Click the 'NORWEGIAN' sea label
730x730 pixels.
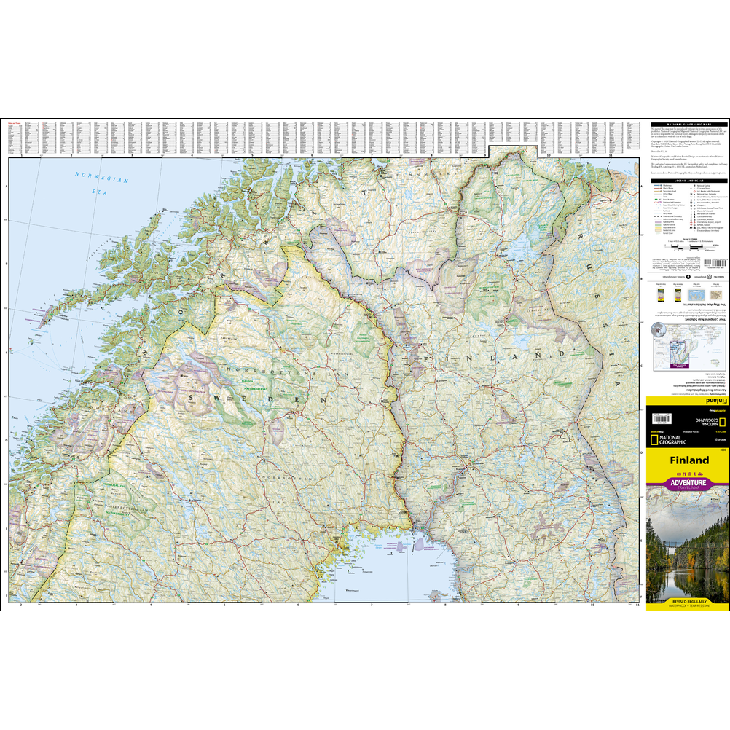click(101, 177)
